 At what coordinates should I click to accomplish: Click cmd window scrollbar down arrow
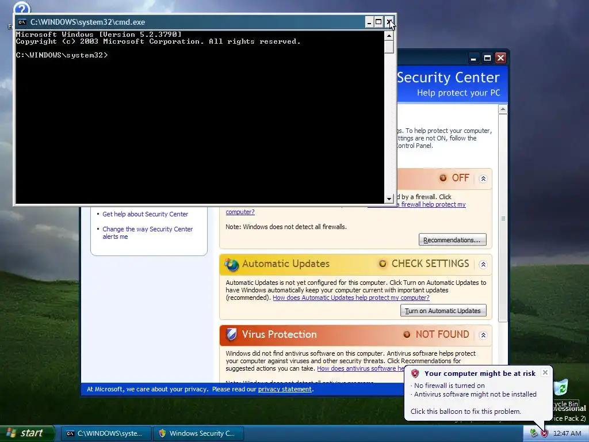pyautogui.click(x=389, y=199)
